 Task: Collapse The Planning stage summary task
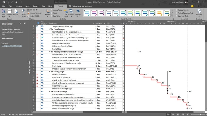tap(49, 29)
